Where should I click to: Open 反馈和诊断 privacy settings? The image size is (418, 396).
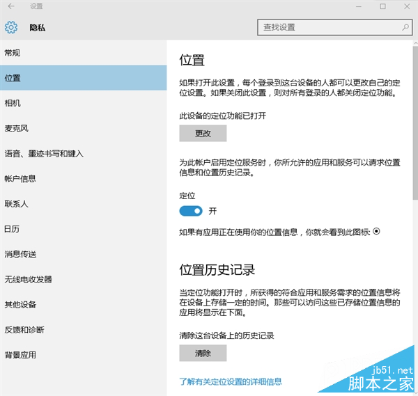[x=83, y=330]
